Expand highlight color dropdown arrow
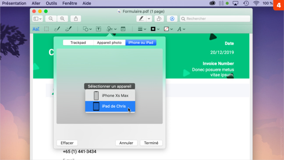This screenshot has height=160, width=284. 149,19
